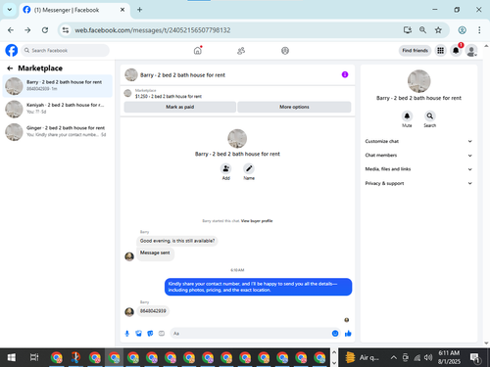Close the Messenger browser tab
This screenshot has width=490, height=367.
pos(122,10)
